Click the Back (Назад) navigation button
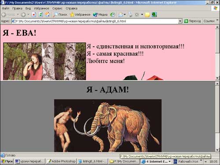This screenshot has width=220, height=165. coord(8,15)
